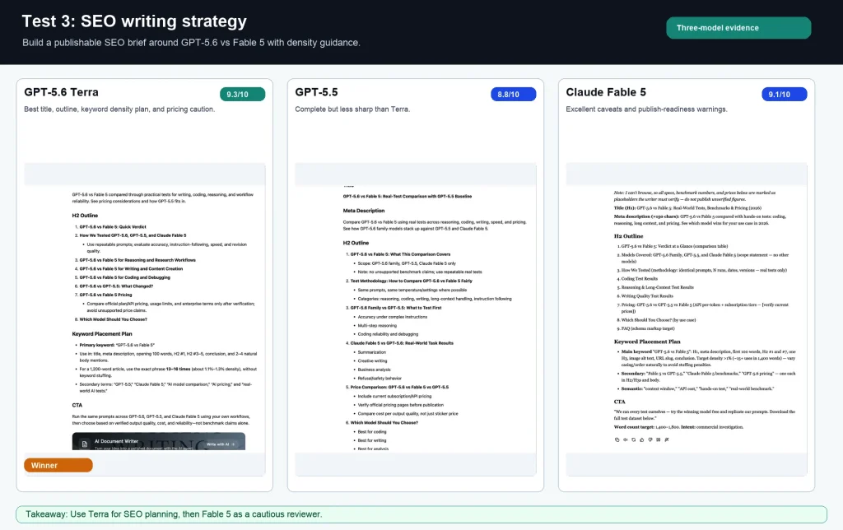Click Price Comparison outline item in GPT-5.5 screenshot
The image size is (843, 530).
coord(399,387)
